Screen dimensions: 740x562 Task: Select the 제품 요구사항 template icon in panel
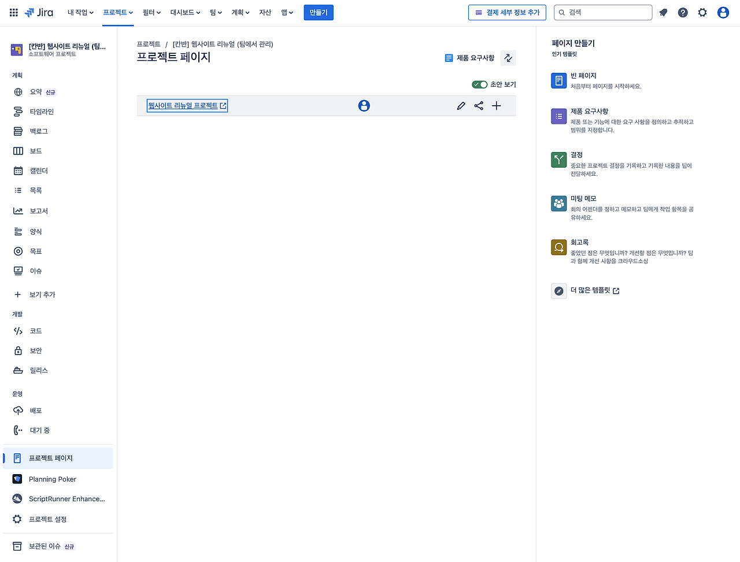(559, 116)
